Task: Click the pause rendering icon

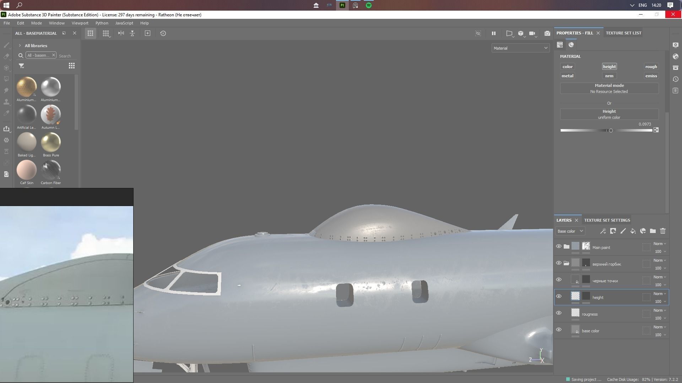Action: coord(493,33)
